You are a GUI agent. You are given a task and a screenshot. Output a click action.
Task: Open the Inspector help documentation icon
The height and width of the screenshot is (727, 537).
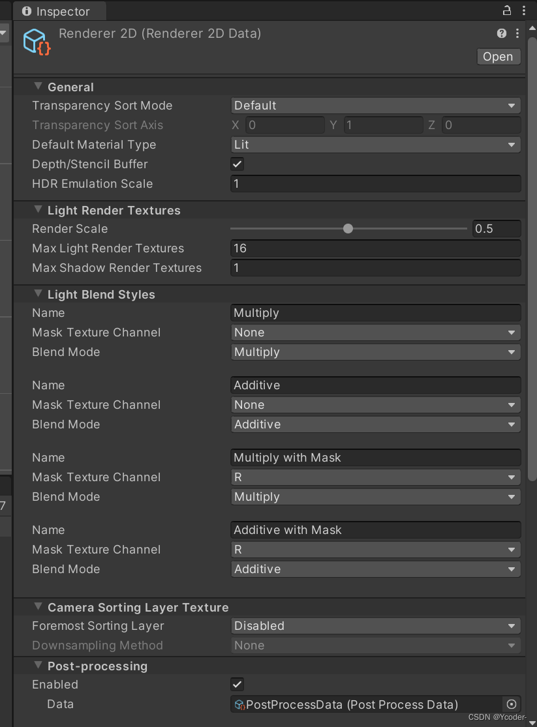501,33
